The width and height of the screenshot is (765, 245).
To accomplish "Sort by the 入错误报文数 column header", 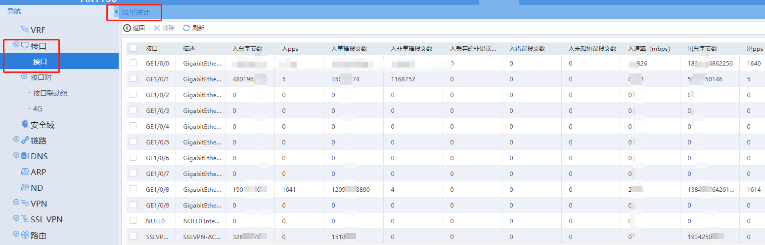I will [527, 49].
